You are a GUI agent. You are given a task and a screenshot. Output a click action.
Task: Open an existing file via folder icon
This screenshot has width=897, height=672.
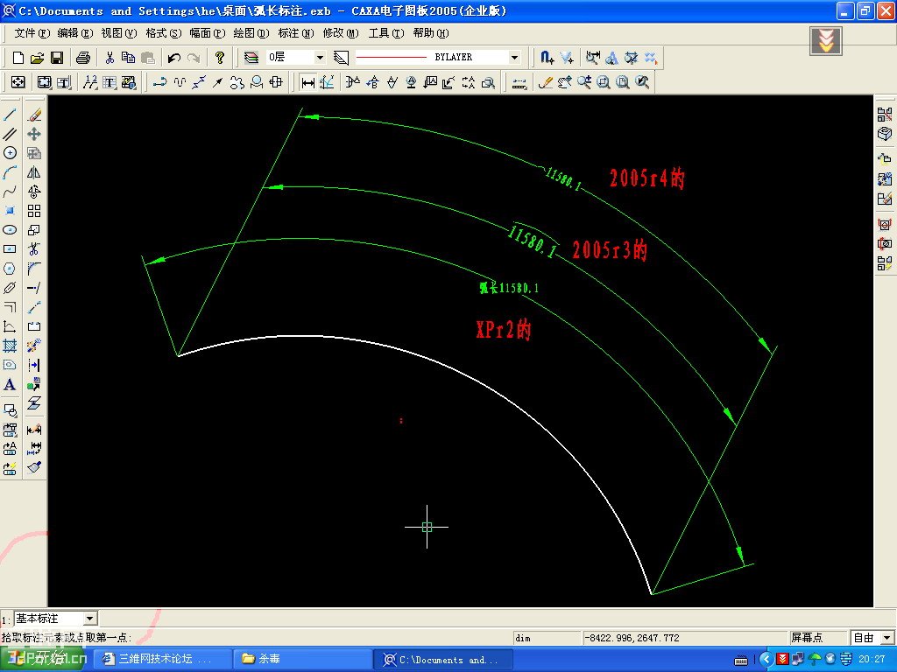click(x=37, y=57)
